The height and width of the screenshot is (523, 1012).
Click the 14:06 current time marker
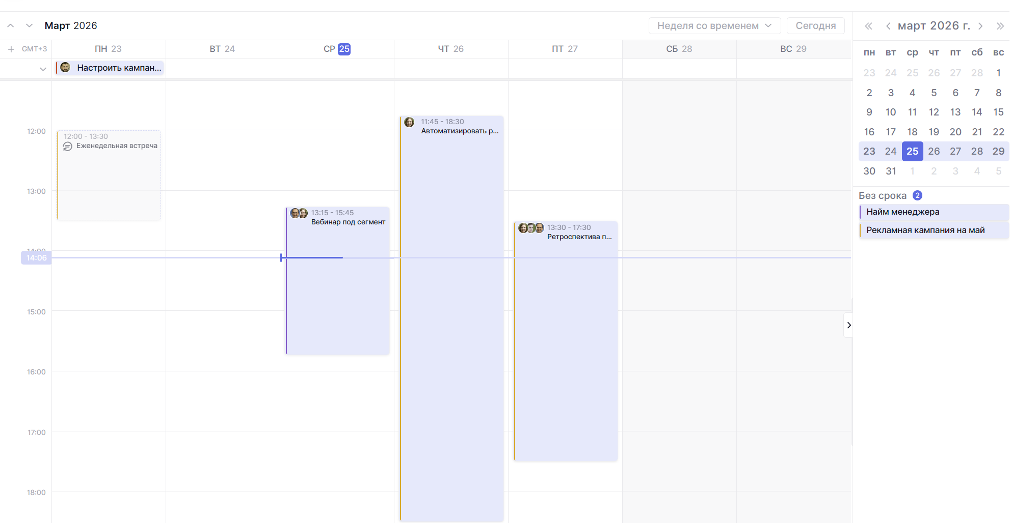36,258
